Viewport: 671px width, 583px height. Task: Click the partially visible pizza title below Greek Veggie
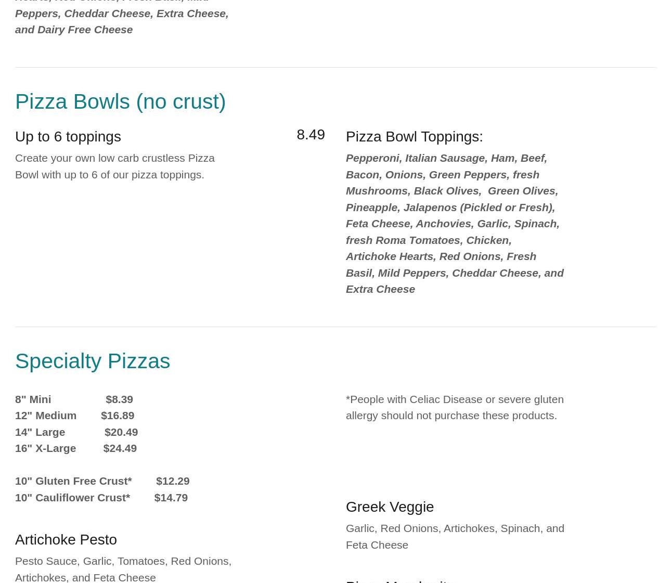[396, 580]
